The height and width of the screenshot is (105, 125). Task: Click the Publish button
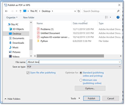92,98
